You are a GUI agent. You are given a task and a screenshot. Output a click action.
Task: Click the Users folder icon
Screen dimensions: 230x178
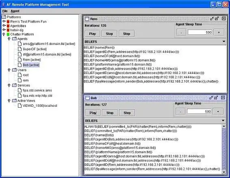[14, 70]
